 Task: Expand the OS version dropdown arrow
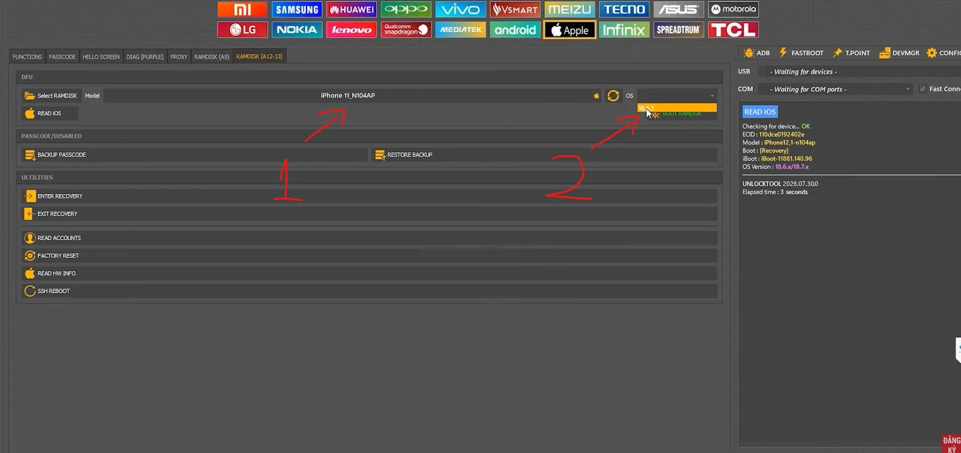coord(712,96)
